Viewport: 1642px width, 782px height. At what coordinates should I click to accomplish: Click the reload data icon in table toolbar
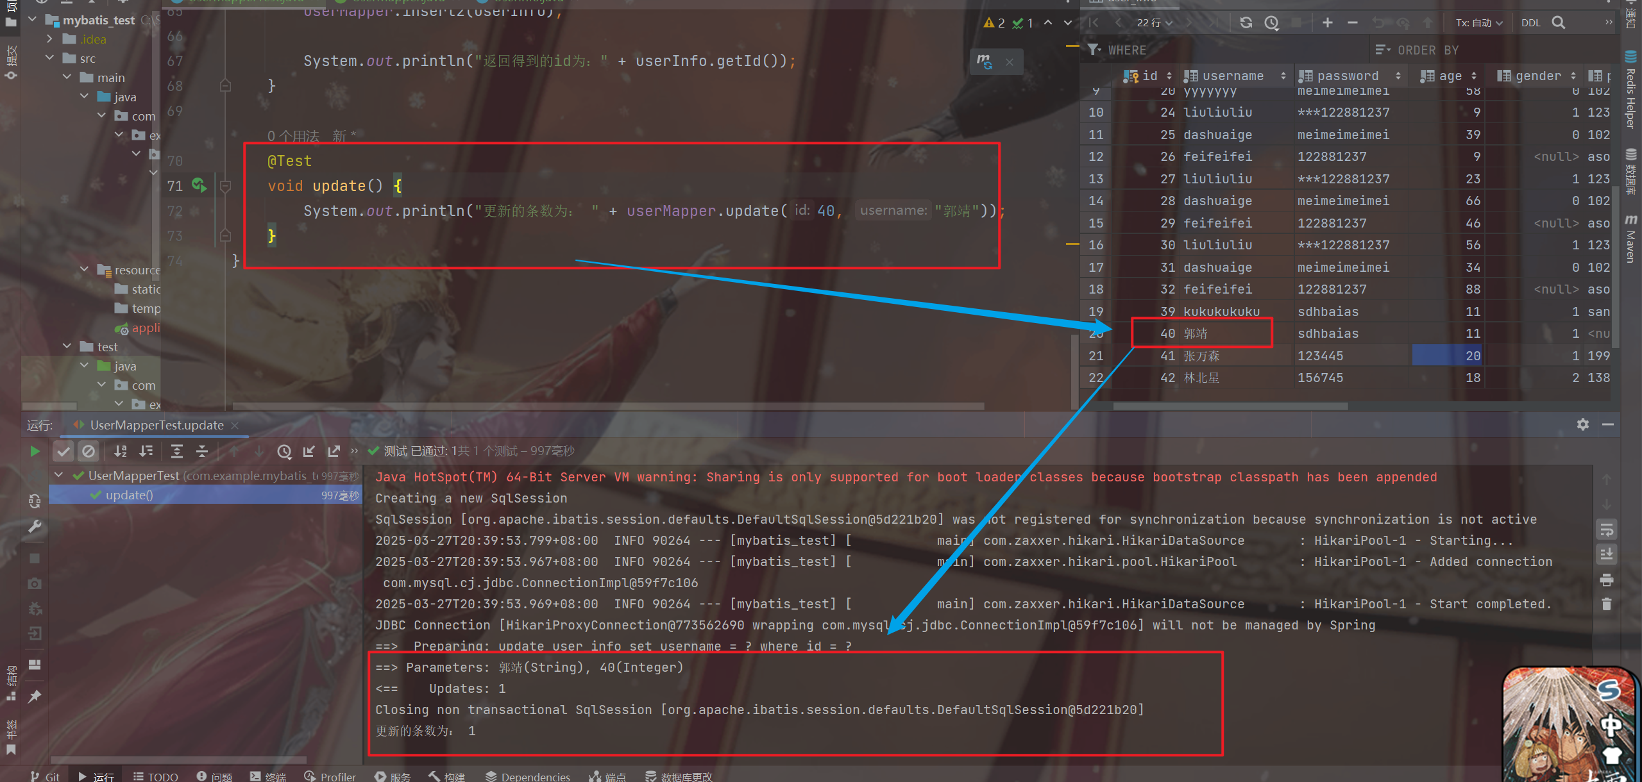click(1246, 23)
